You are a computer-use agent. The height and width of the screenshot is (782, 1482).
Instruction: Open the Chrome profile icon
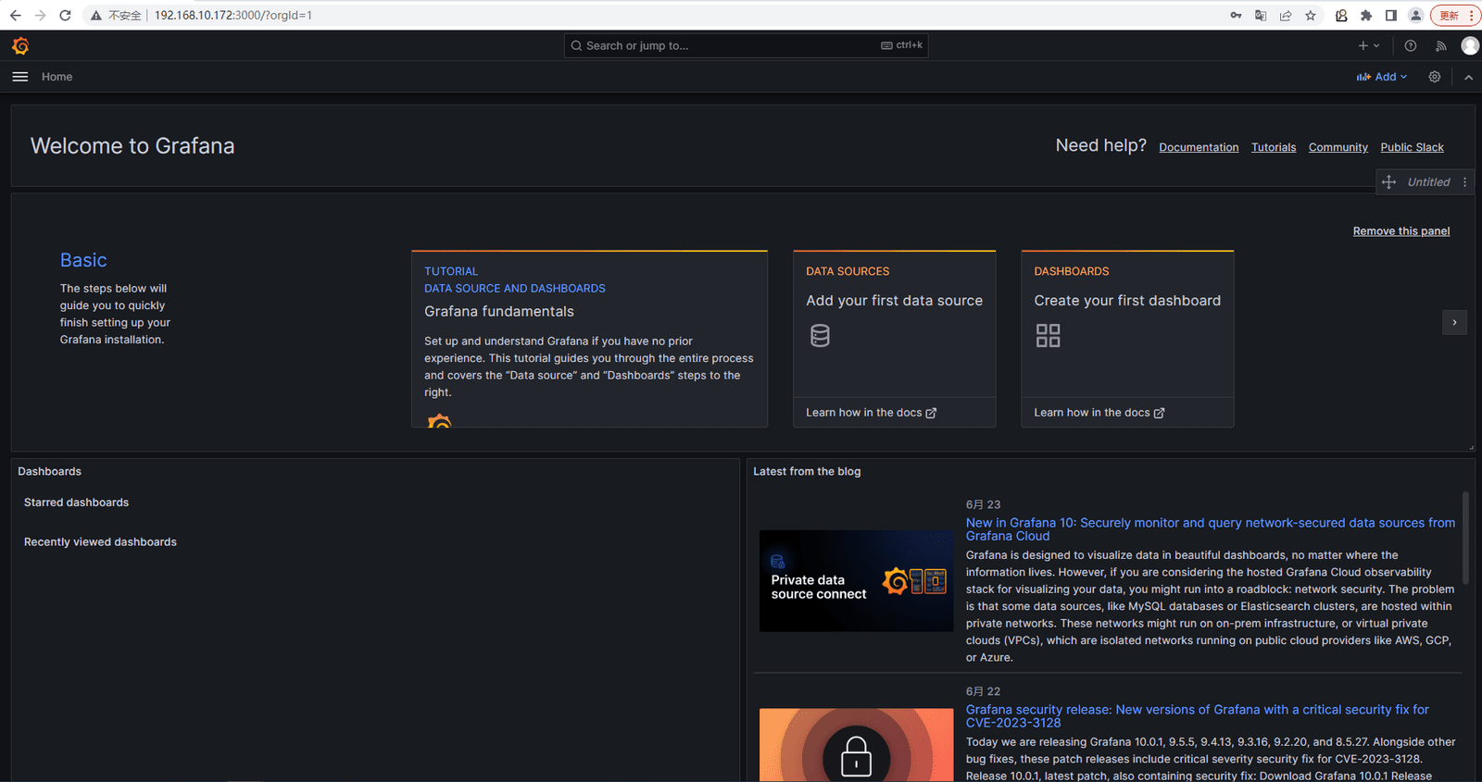click(1416, 15)
